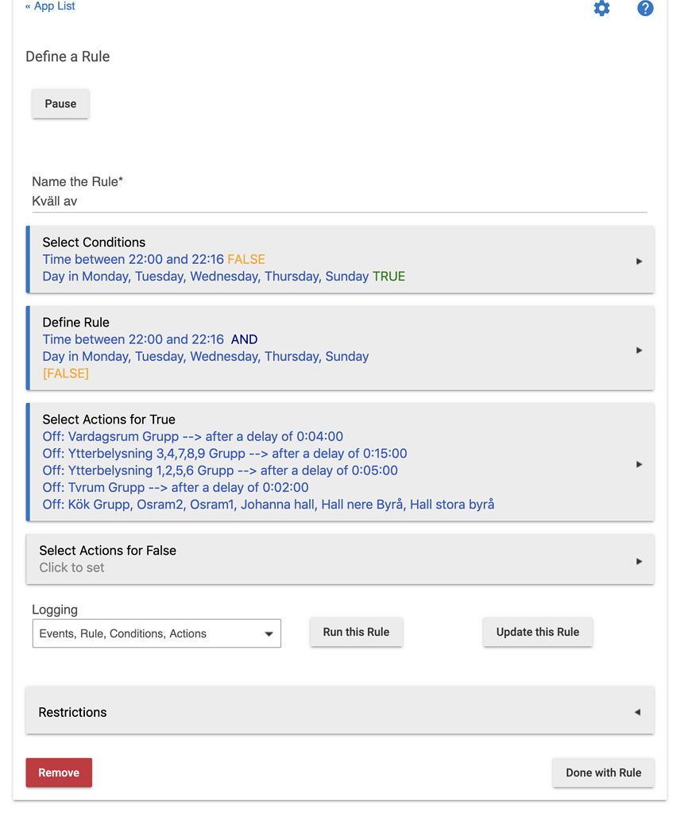
Task: Go back via App List link
Action: [x=50, y=6]
